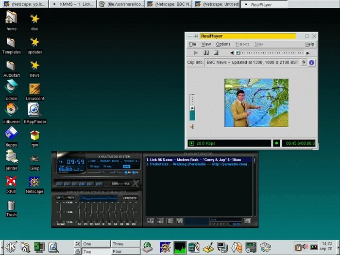The width and height of the screenshot is (340, 255).
Task: Open the terminal console icon in panel
Action: [x=222, y=247]
